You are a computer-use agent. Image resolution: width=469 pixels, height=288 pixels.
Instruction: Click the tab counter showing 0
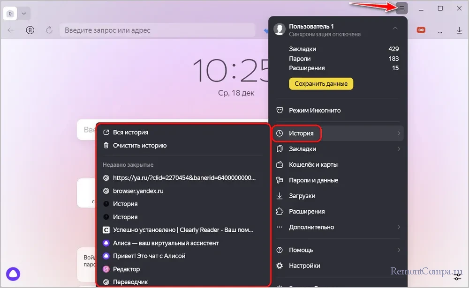point(10,14)
